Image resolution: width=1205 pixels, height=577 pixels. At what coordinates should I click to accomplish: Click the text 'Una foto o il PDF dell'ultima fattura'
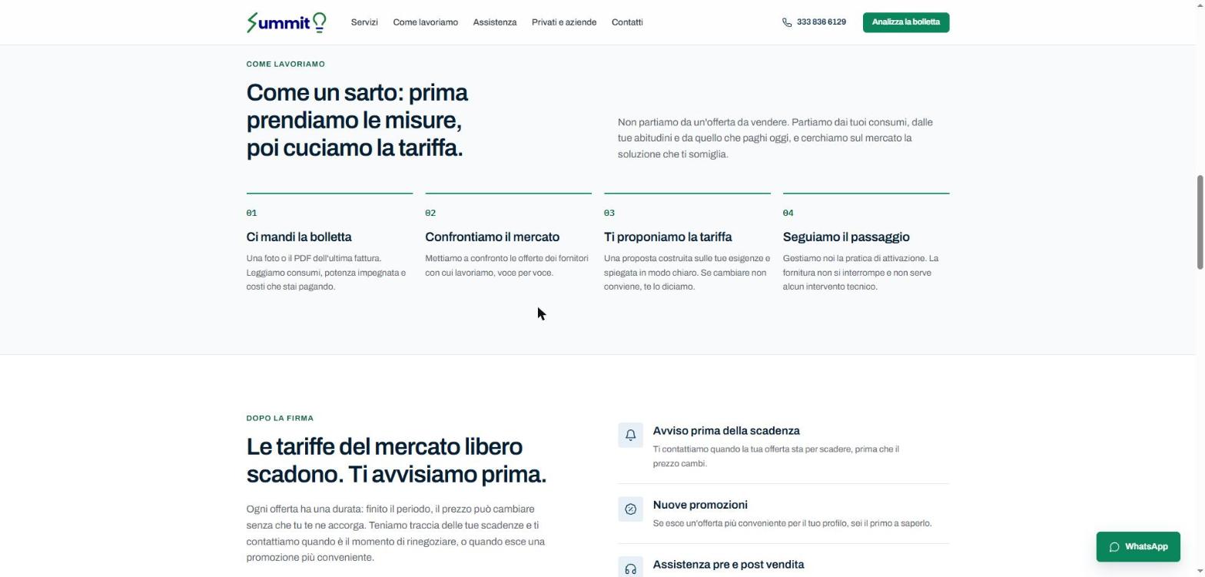tap(327, 273)
